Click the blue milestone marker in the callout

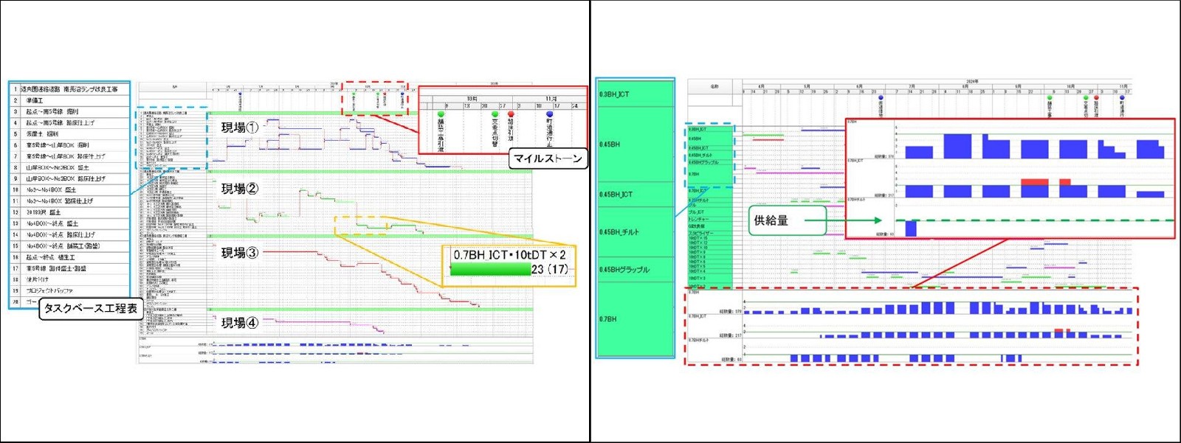[549, 114]
